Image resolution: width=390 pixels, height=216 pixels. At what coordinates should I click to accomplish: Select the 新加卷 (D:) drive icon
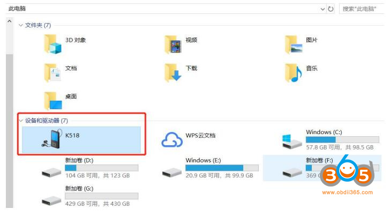pyautogui.click(x=53, y=169)
